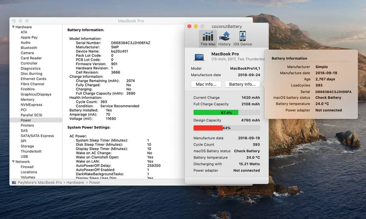Open This Mac tab in coconutBattery
The height and width of the screenshot is (219, 366).
pos(208,38)
